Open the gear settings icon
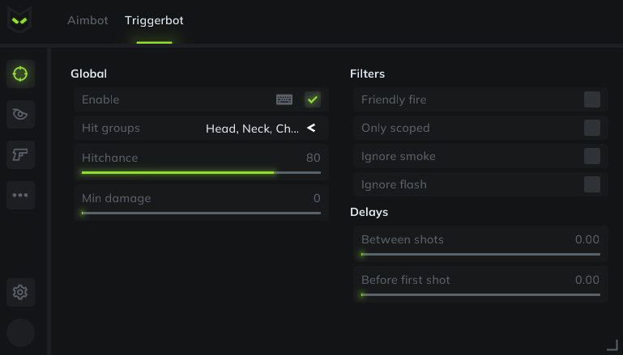Image resolution: width=623 pixels, height=355 pixels. [x=20, y=292]
